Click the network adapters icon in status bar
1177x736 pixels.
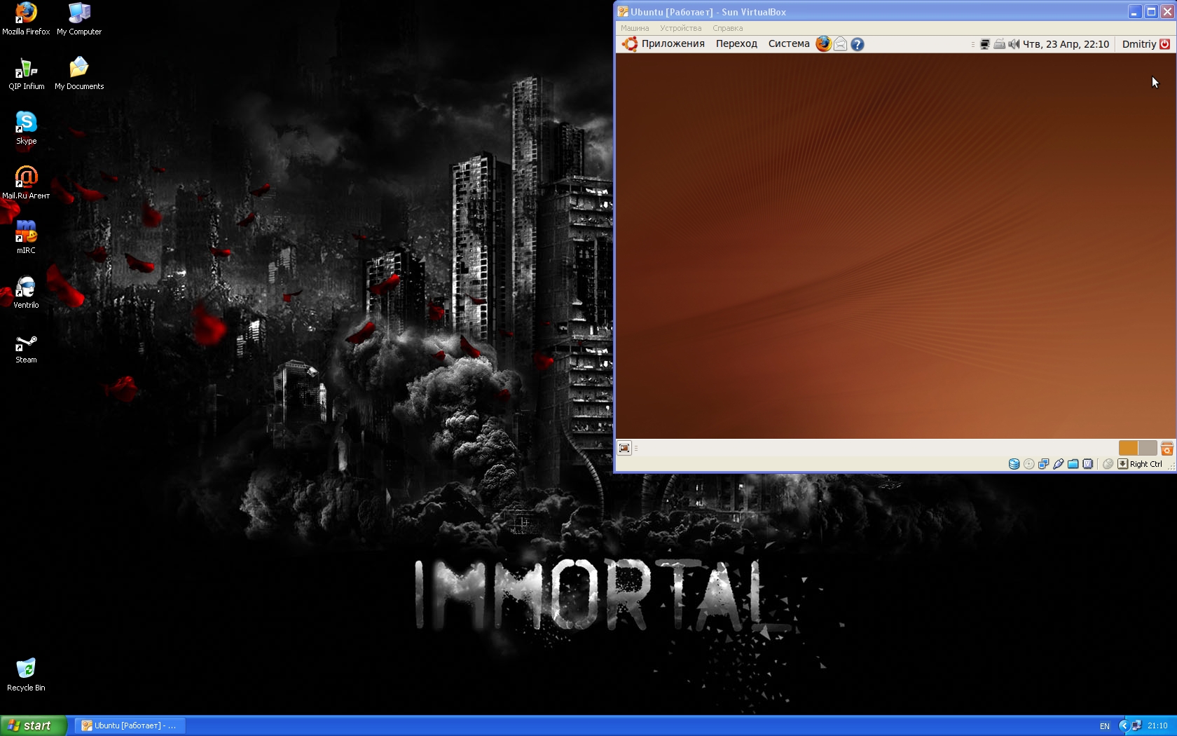coord(1043,464)
